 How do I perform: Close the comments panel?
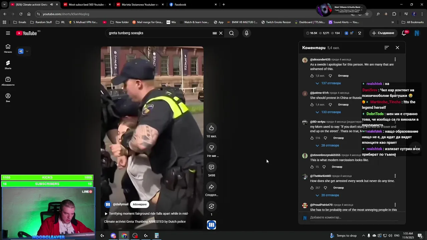point(397,48)
